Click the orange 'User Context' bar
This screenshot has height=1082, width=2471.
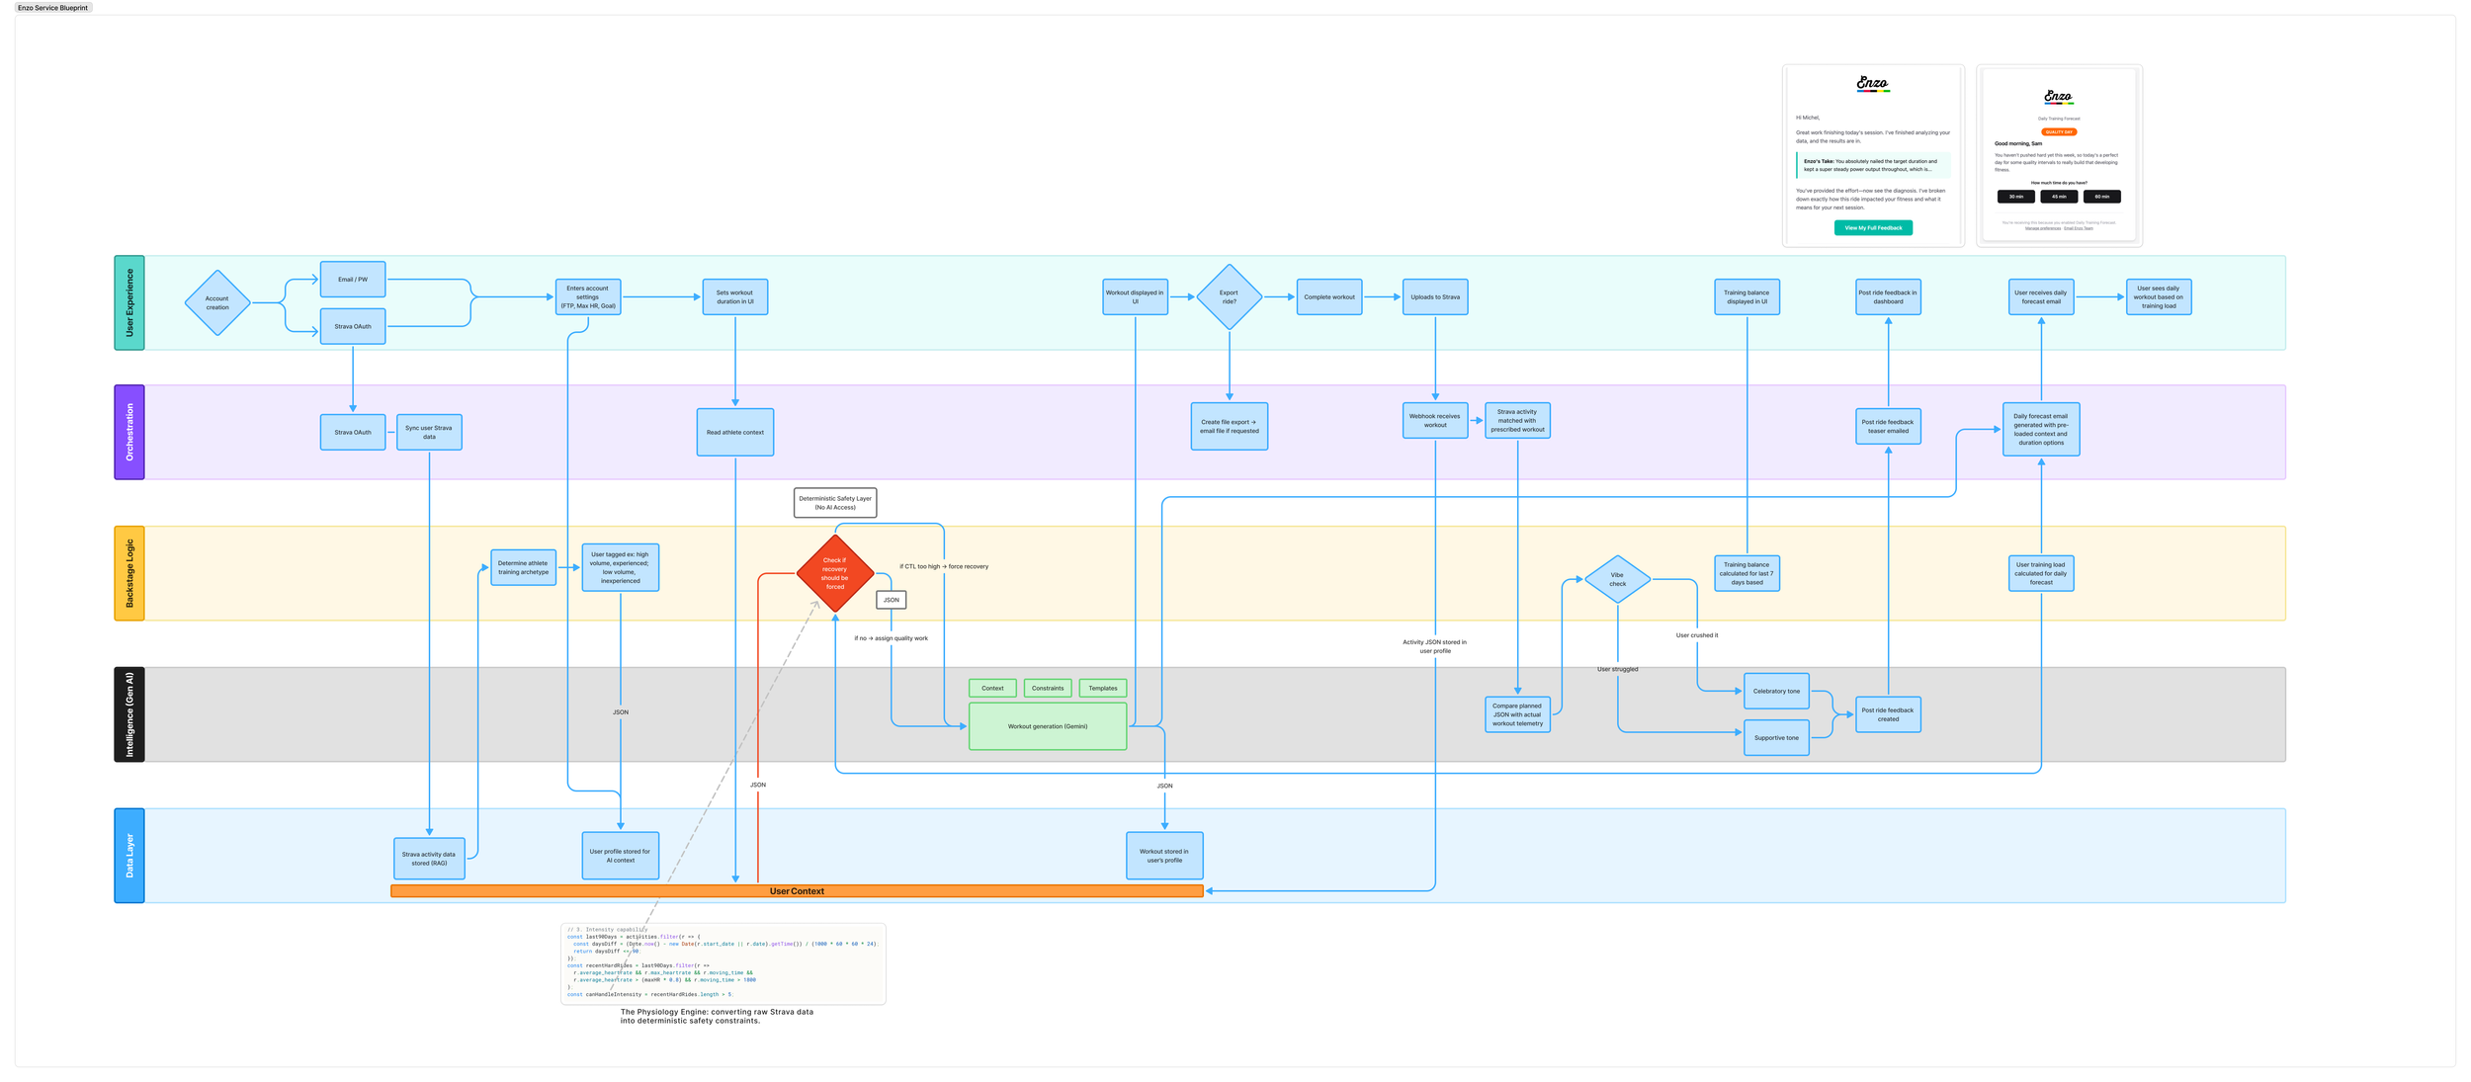(796, 890)
